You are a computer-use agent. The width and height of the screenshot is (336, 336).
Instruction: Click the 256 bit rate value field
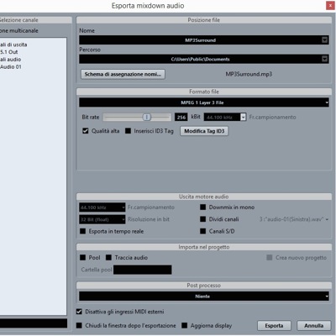(x=181, y=117)
